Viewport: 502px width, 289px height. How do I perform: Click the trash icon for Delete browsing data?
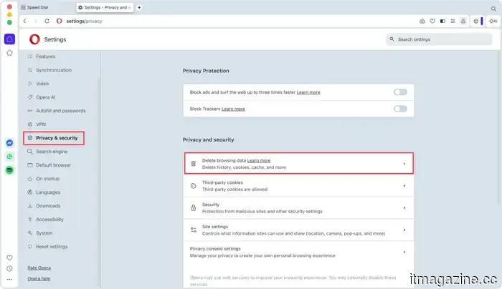[x=194, y=164]
